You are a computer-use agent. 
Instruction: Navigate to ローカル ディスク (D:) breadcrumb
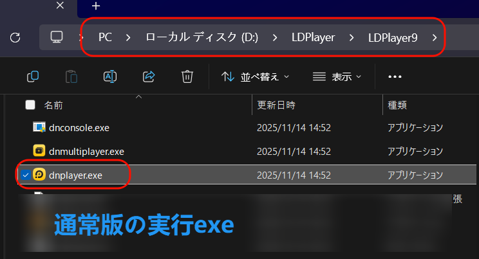pyautogui.click(x=202, y=37)
